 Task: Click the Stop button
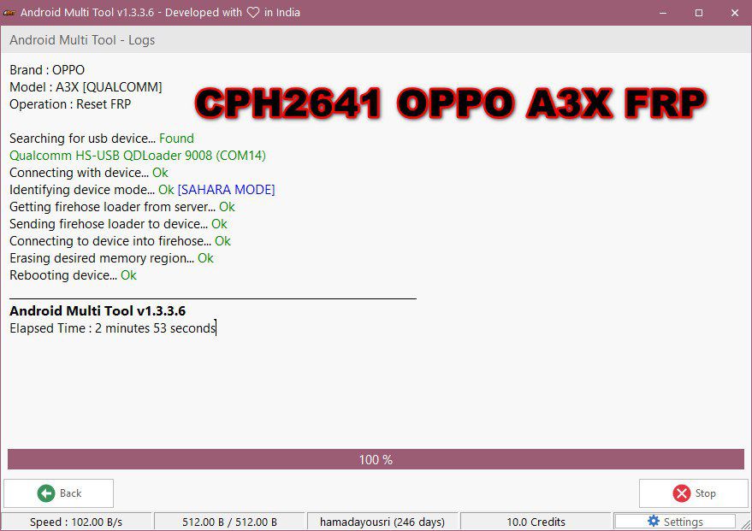point(694,493)
